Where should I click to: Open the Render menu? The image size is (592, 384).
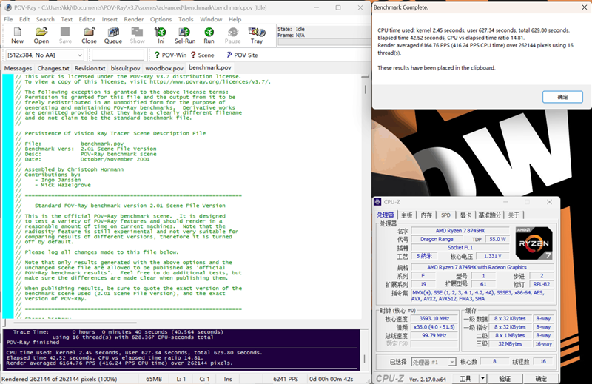[x=134, y=19]
